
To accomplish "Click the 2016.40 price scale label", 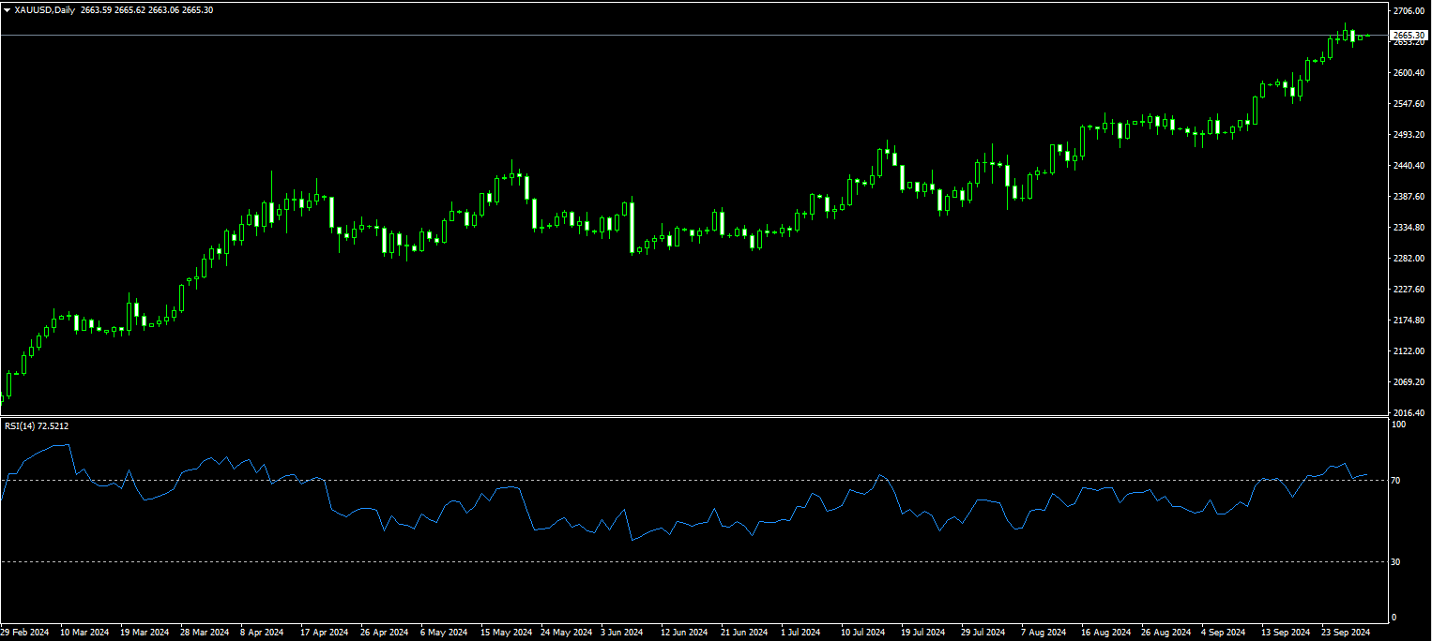I will pyautogui.click(x=1409, y=412).
